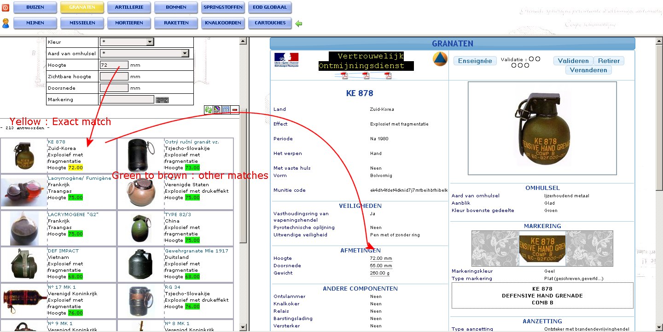Viewport: 663px width, 332px height.
Task: Click the Zichtbare hoogte input field
Action: pyautogui.click(x=114, y=76)
